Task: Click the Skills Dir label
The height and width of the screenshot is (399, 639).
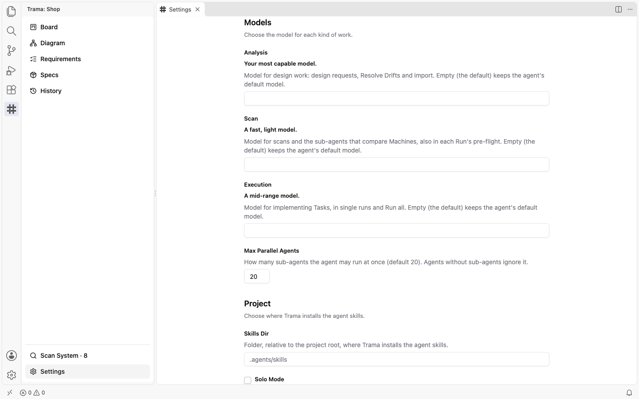Action: pos(256,334)
